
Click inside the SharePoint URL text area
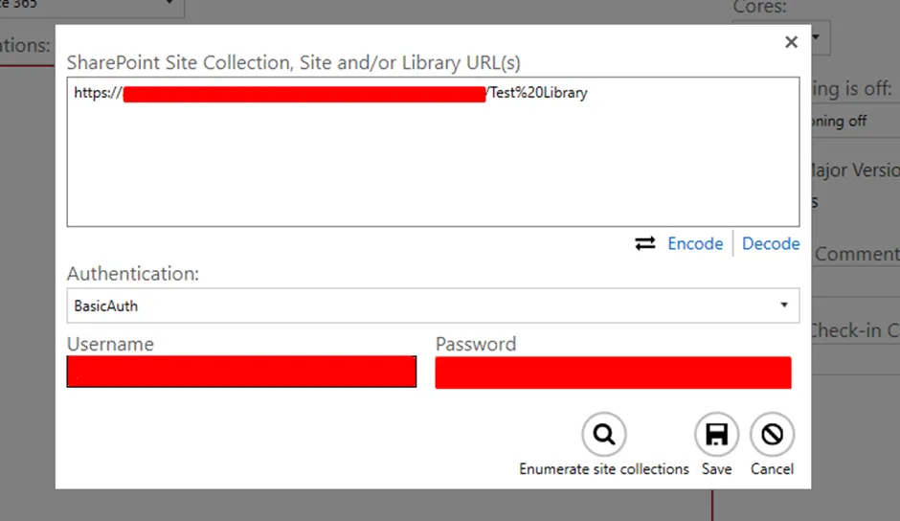(x=431, y=163)
